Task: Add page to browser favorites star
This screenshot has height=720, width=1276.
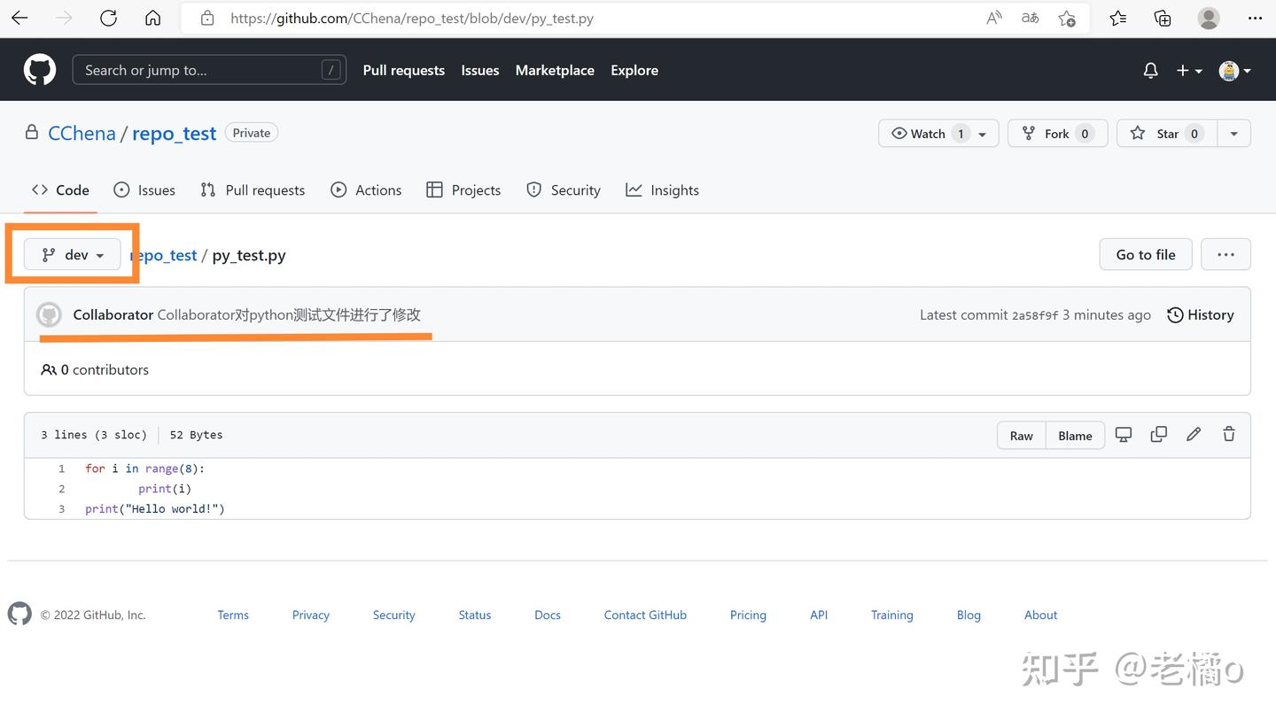Action: tap(1067, 18)
